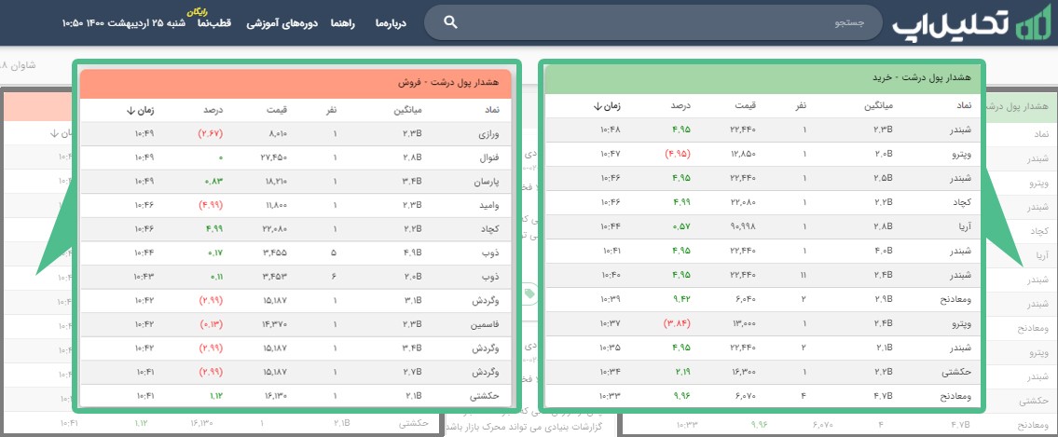Select ذوب symbol in the 10:43 row
Image resolution: width=1058 pixels, height=437 pixels.
tap(490, 277)
